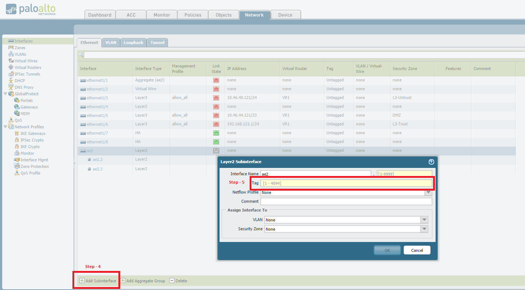Collapse the Network Profiles tree node
This screenshot has height=290, width=525.
pyautogui.click(x=5, y=127)
